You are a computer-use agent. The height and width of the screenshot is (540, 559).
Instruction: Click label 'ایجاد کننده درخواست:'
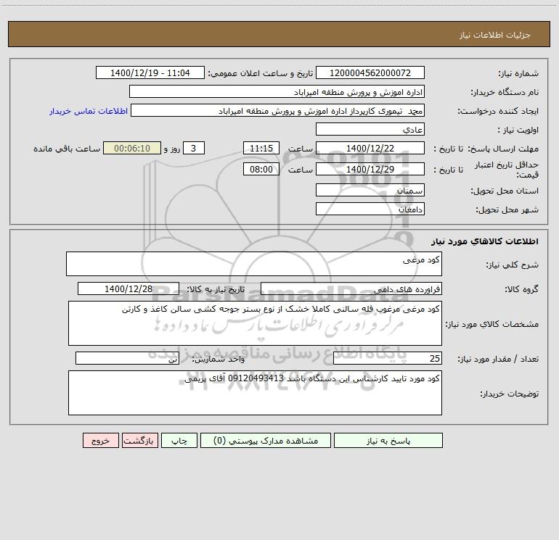point(498,111)
